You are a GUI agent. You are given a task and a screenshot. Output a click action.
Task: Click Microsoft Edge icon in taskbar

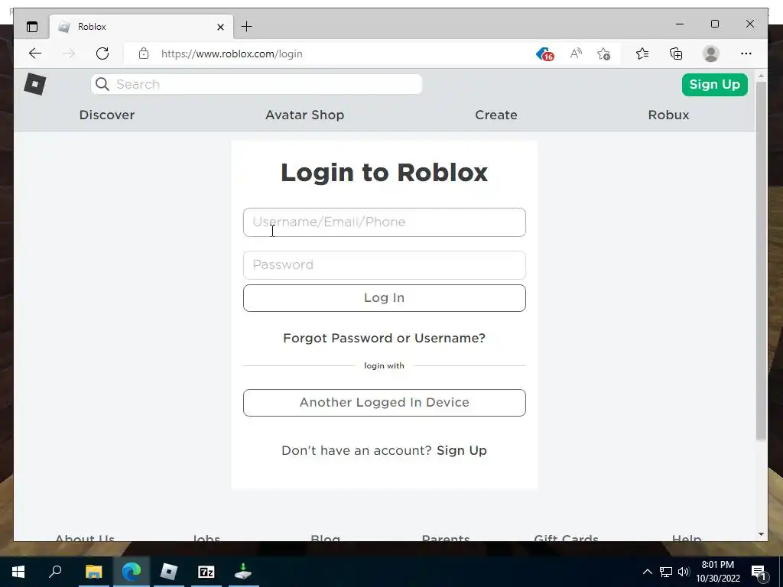(x=132, y=572)
